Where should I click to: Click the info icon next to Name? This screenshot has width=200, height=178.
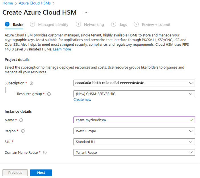(x=21, y=120)
